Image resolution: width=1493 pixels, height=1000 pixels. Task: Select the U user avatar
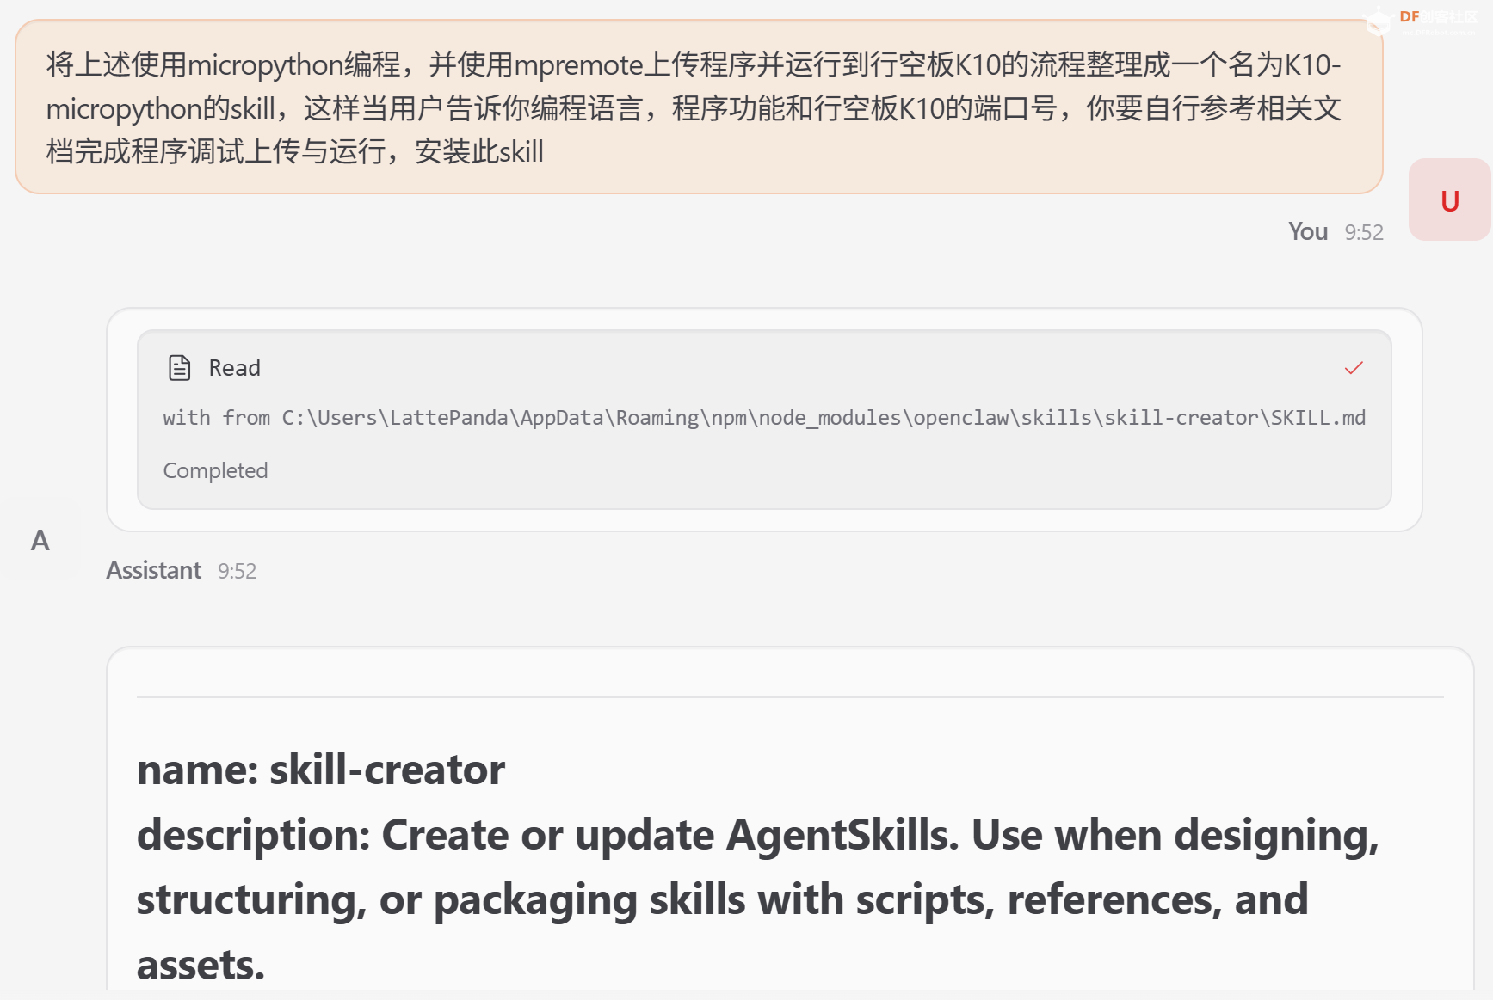coord(1448,199)
